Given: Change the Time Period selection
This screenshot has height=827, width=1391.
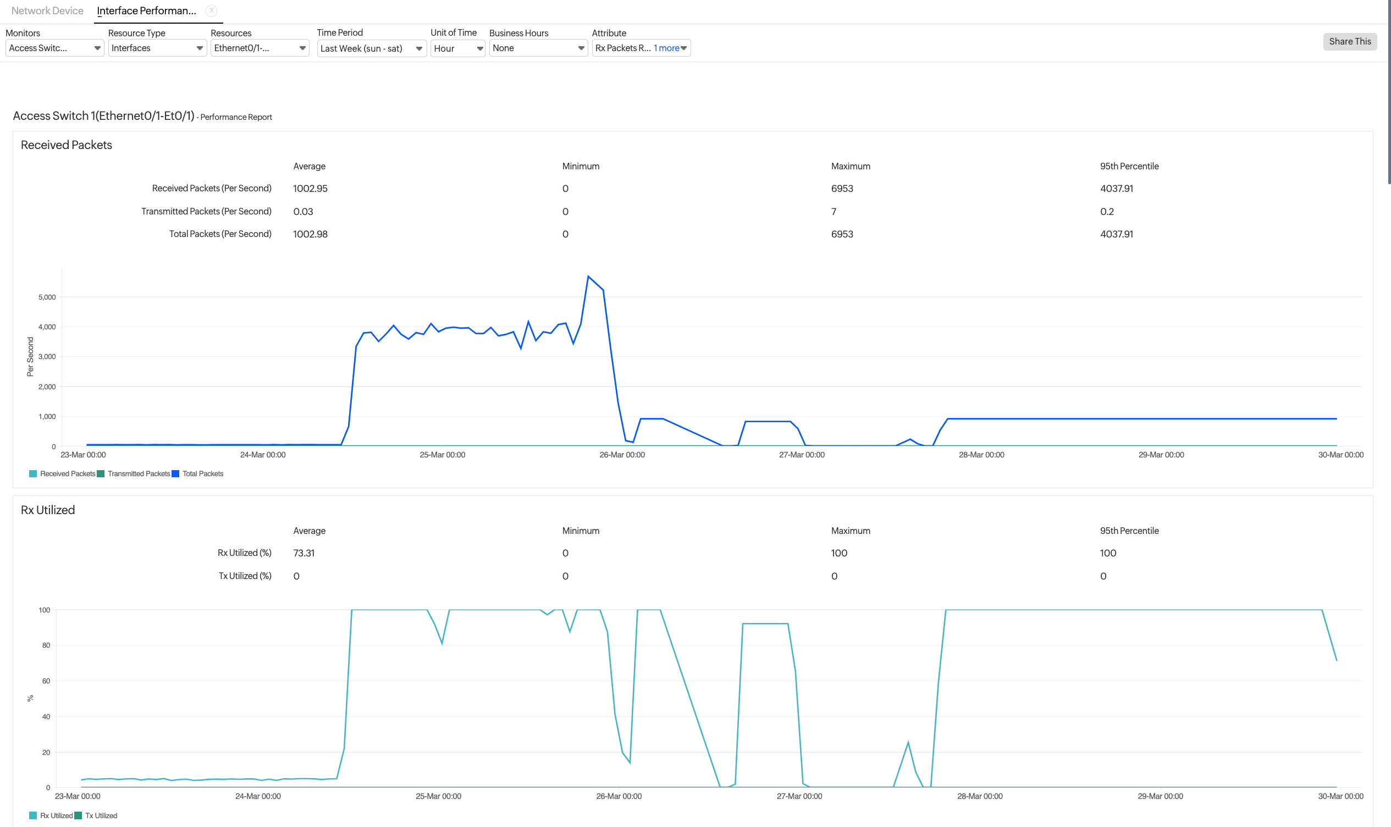Looking at the screenshot, I should click(x=371, y=48).
